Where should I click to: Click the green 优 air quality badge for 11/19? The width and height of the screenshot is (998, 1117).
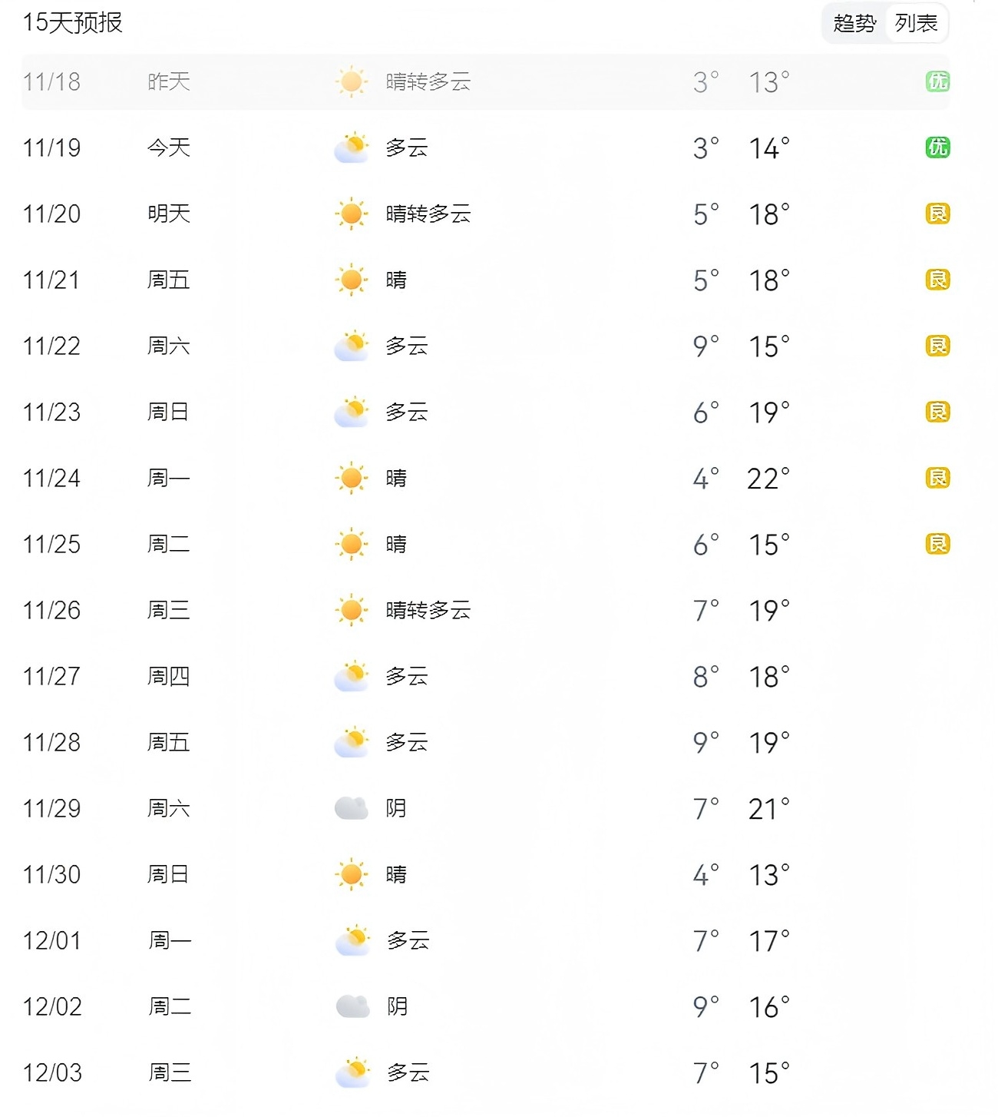[x=937, y=147]
